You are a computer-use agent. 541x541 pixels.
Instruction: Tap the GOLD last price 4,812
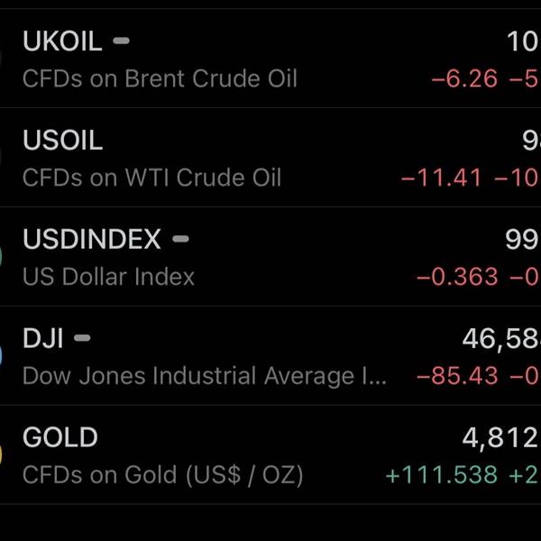tap(500, 438)
